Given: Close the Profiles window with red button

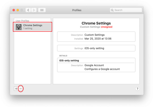Looking at the screenshot, I should click(14, 10).
